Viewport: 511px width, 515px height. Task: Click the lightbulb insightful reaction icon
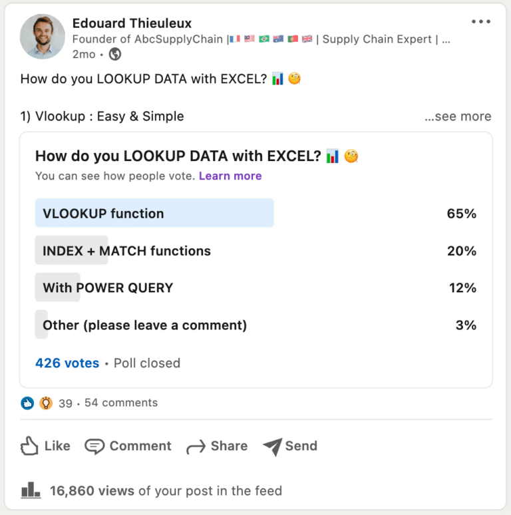45,403
